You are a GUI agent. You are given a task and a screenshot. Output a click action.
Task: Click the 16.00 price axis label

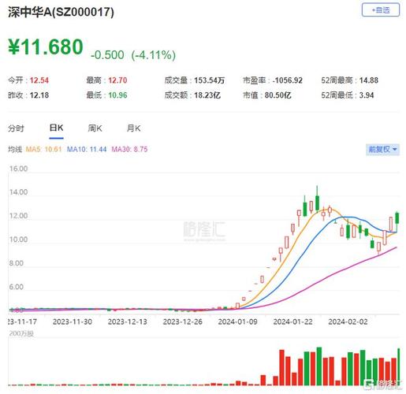tap(18, 169)
